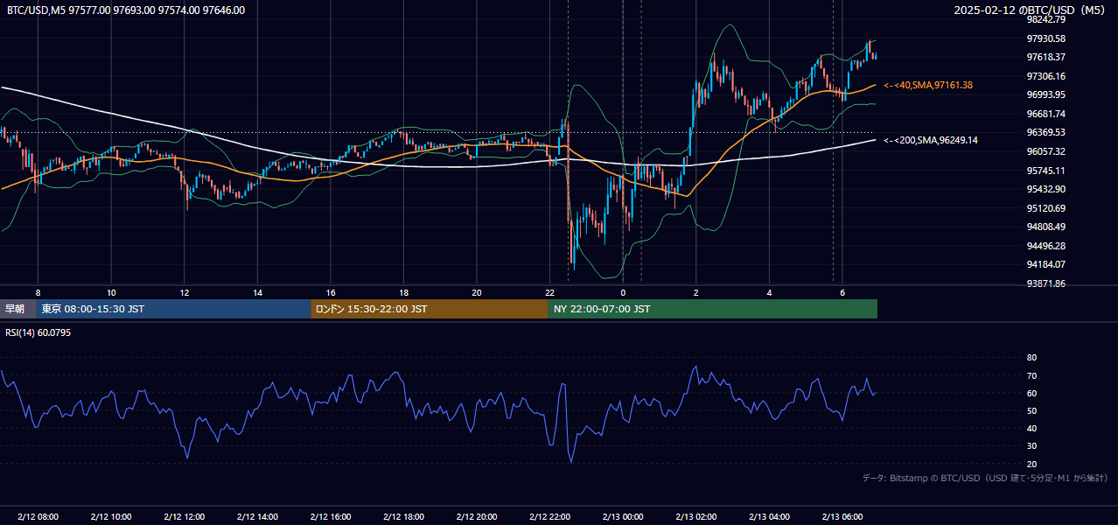Image resolution: width=1118 pixels, height=525 pixels.
Task: Click the 2/12 20:00 date label
Action: (476, 516)
